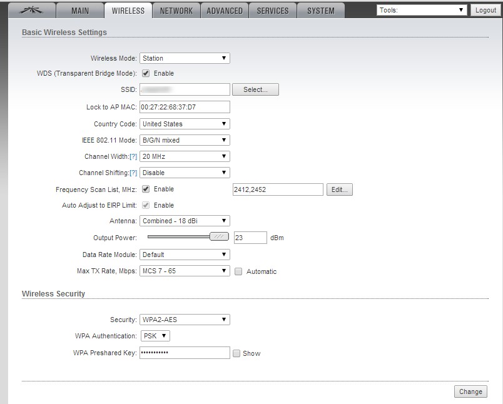Screen dimensions: 503x404
Task: Click the Lock to AP MAC field
Action: click(x=185, y=107)
